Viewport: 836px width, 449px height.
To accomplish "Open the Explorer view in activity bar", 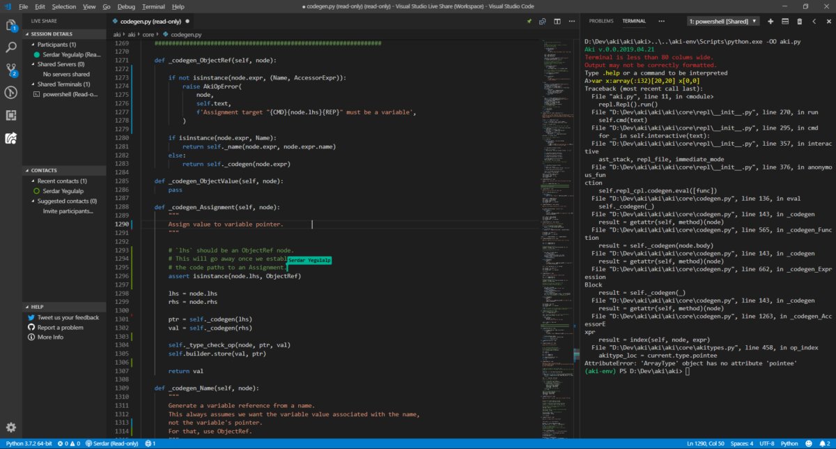I will point(11,26).
